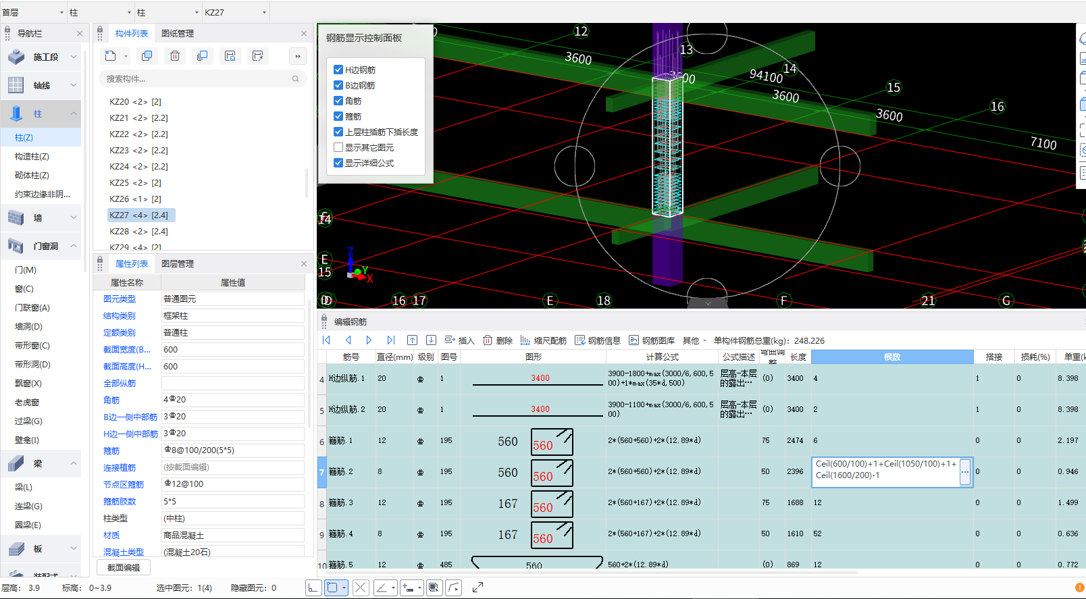The width and height of the screenshot is (1086, 599).
Task: Click the save component to library icon
Action: coord(230,56)
